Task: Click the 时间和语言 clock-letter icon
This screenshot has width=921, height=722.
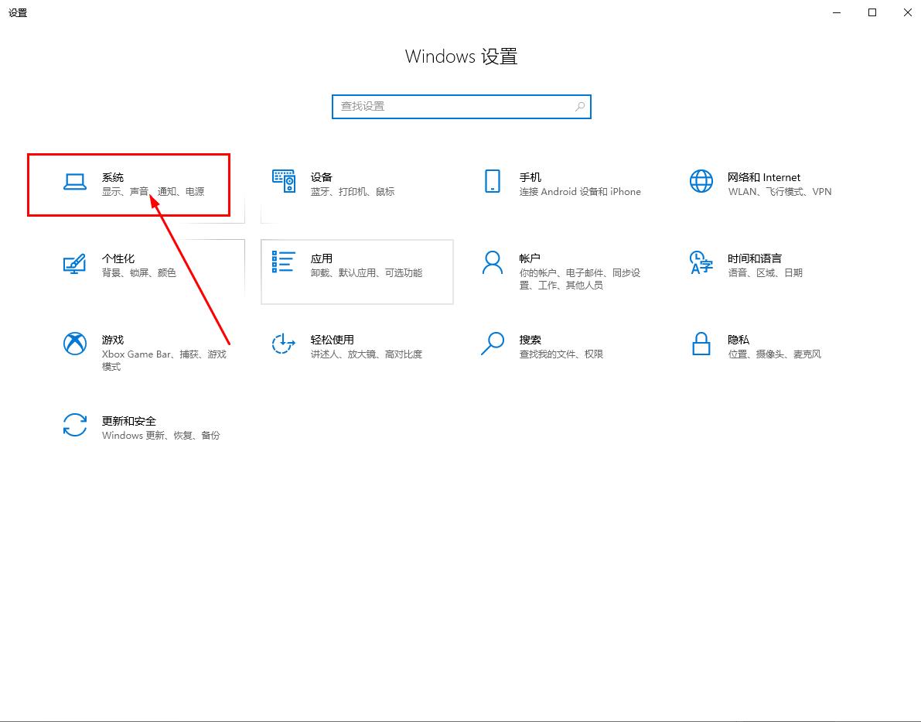Action: pos(701,262)
